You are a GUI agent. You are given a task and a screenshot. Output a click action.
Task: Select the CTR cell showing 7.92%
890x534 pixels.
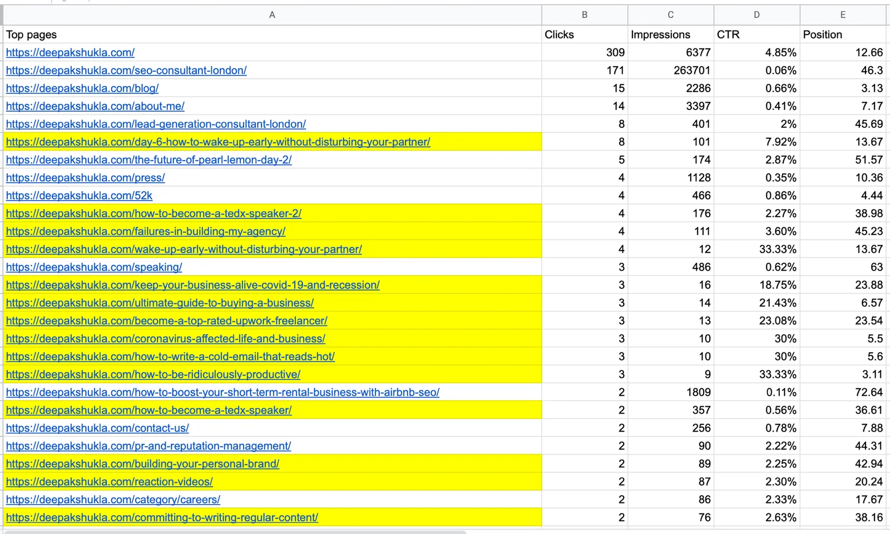(x=756, y=142)
